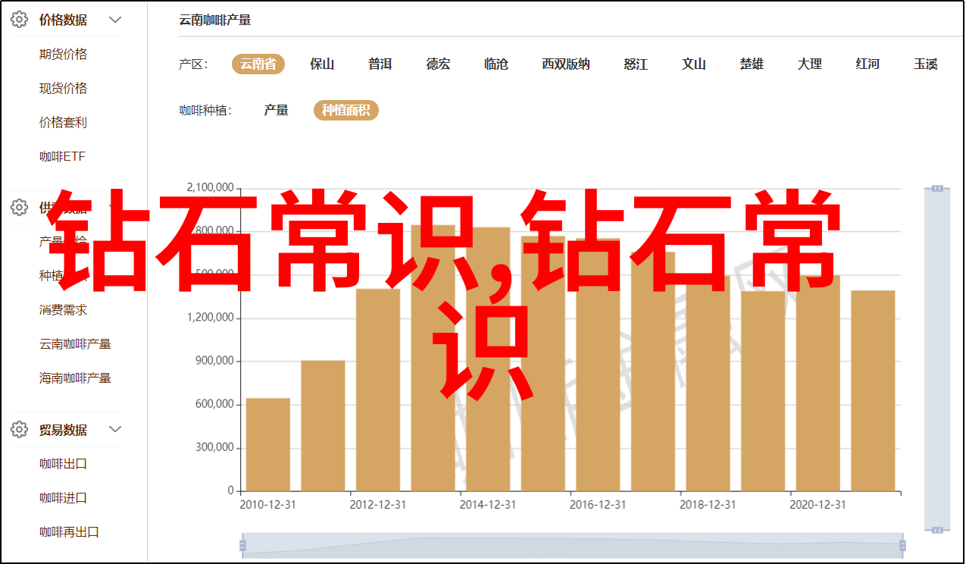Show the 产量 data series
The height and width of the screenshot is (564, 966).
277,111
